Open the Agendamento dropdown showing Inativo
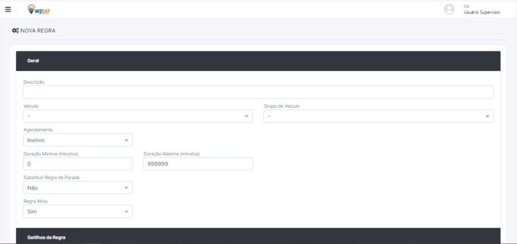Screen dimensions: 517x244 78,140
